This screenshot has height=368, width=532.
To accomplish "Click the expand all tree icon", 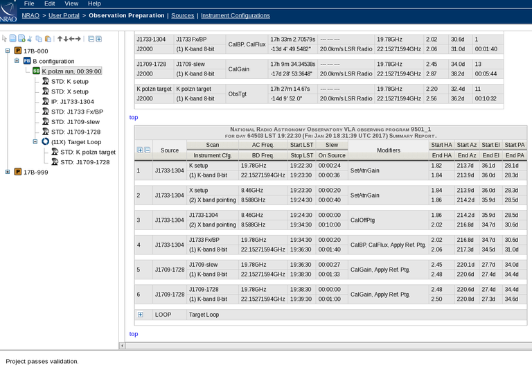I will (98, 39).
